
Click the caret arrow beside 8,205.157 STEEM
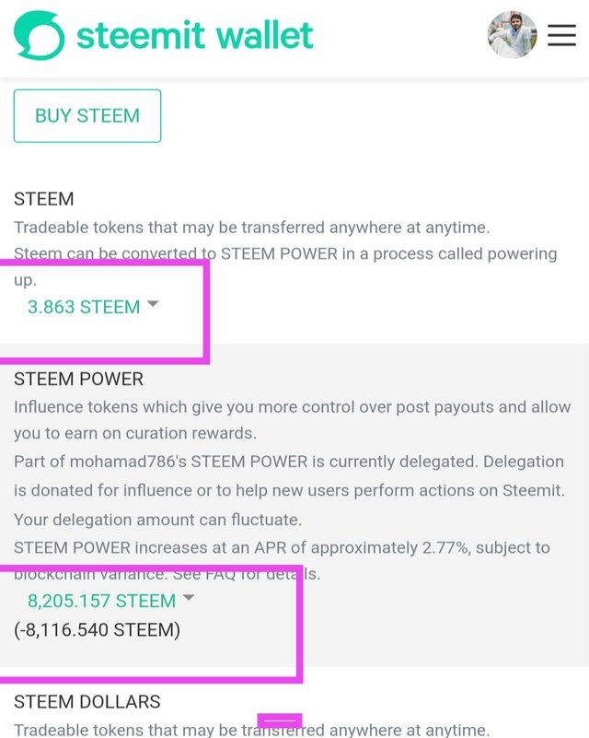point(189,598)
